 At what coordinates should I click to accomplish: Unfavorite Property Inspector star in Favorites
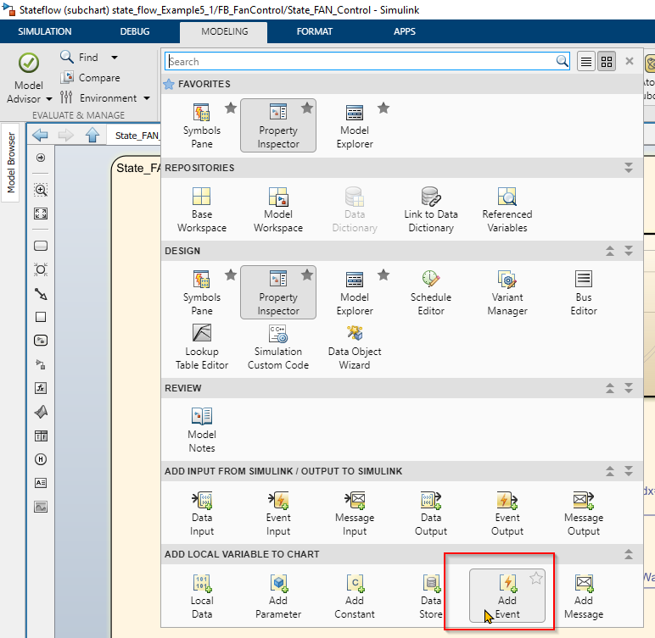point(307,108)
